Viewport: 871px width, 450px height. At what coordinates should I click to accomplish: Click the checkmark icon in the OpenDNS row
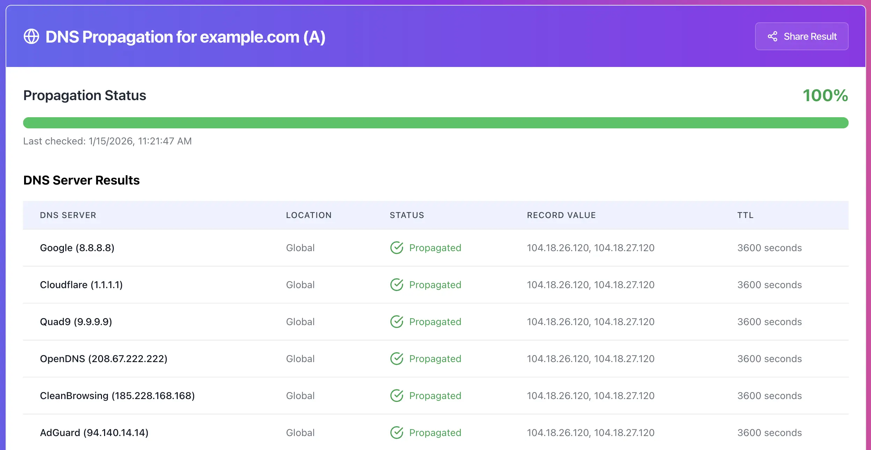coord(396,359)
